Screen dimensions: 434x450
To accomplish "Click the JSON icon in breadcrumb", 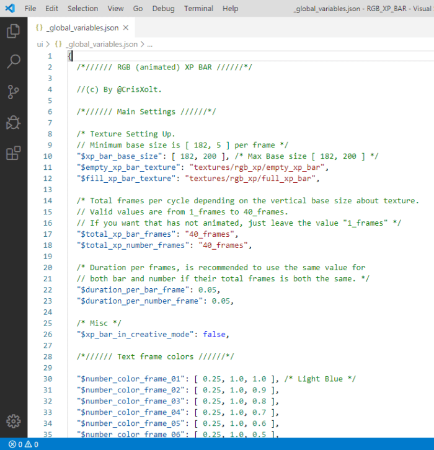I will (x=58, y=44).
